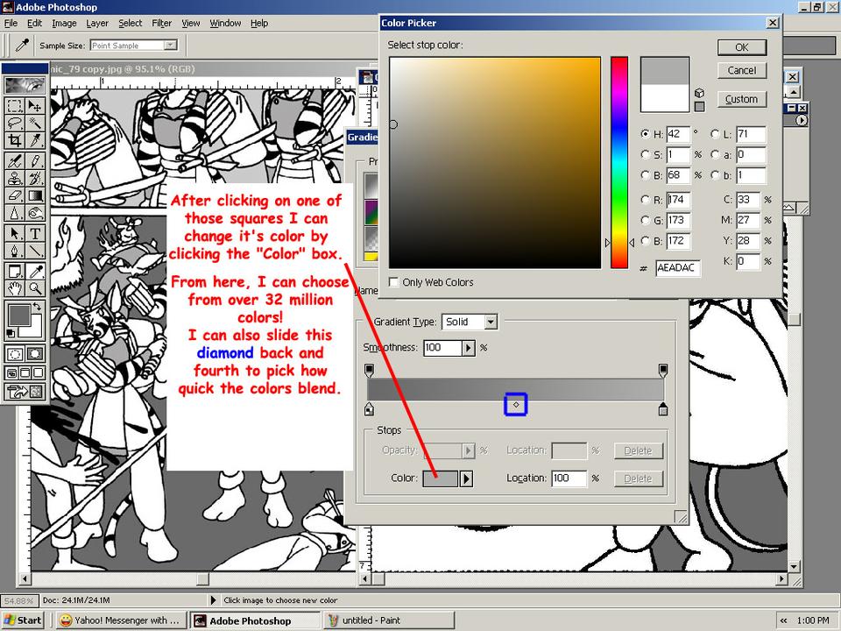Select the Crop tool
Viewport: 841px width, 631px height.
click(x=15, y=140)
